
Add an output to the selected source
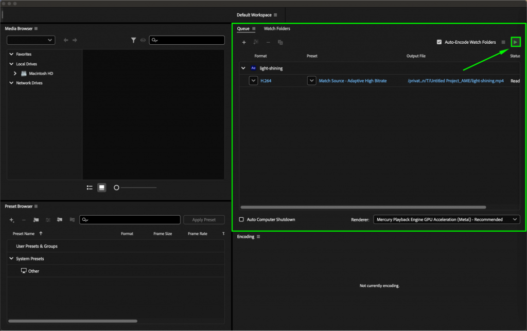click(x=256, y=42)
